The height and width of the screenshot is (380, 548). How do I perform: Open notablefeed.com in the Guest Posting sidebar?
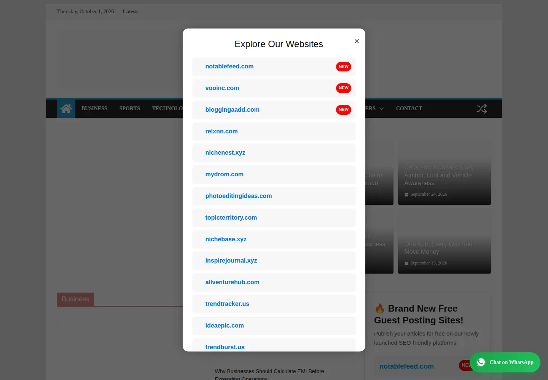(406, 366)
